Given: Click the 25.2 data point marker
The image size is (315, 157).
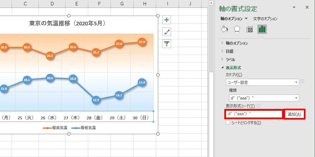Looking at the screenshot, I should [96, 52].
